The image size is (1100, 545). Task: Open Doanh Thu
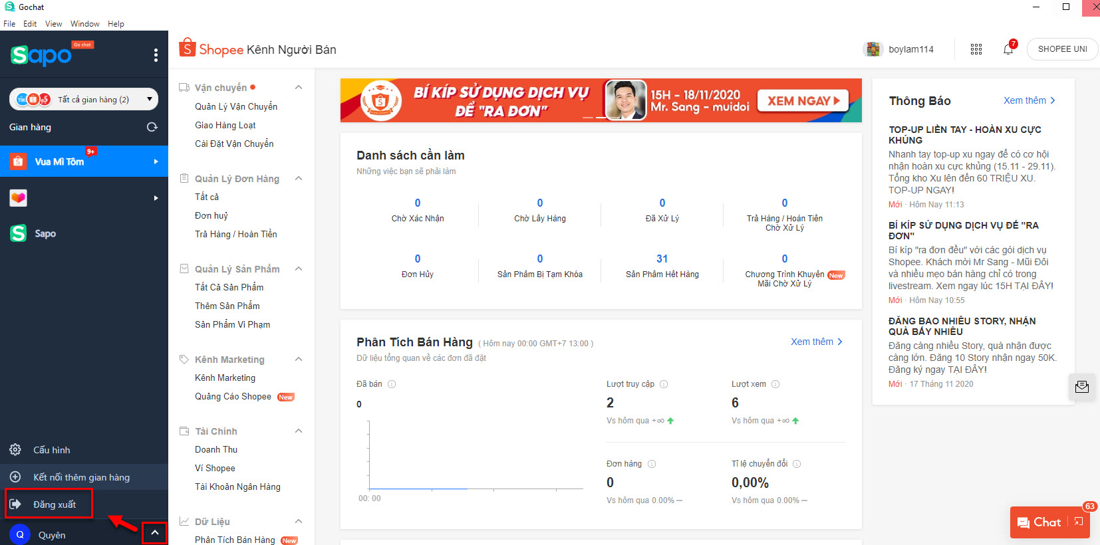[x=216, y=449]
